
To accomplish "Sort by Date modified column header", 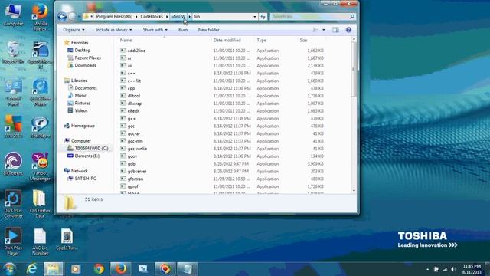I will coord(227,41).
